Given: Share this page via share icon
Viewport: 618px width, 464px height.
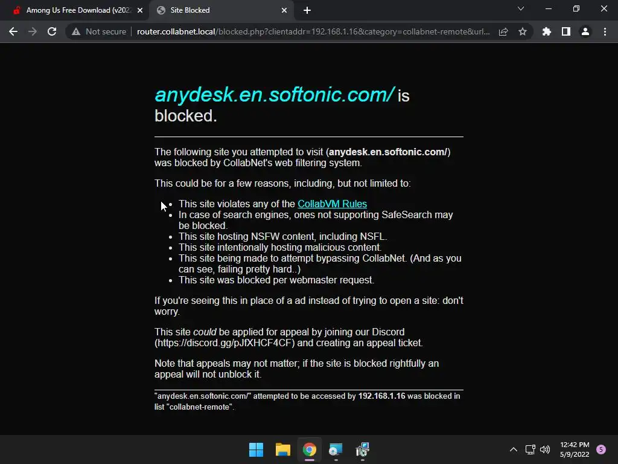Looking at the screenshot, I should [x=503, y=31].
